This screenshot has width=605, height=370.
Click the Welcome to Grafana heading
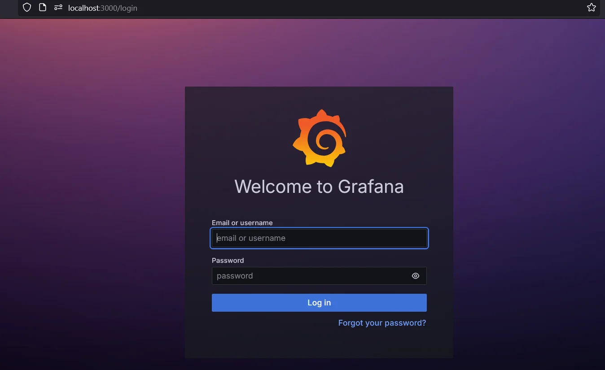319,187
